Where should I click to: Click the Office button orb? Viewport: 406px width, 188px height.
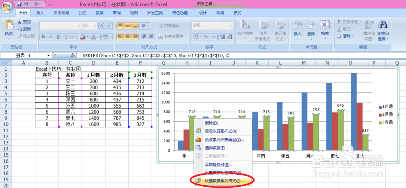tap(7, 6)
